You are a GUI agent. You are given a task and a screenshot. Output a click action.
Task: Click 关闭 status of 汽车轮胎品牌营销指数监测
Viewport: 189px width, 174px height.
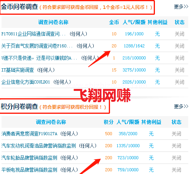(177, 158)
